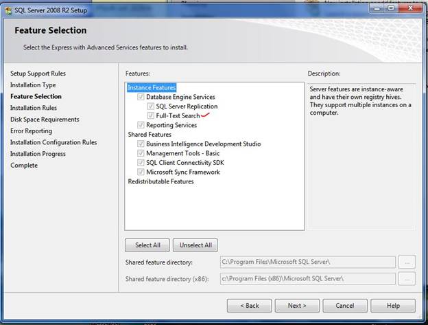Browse for the Shared feature directory (x86)
This screenshot has width=428, height=325.
(x=407, y=279)
